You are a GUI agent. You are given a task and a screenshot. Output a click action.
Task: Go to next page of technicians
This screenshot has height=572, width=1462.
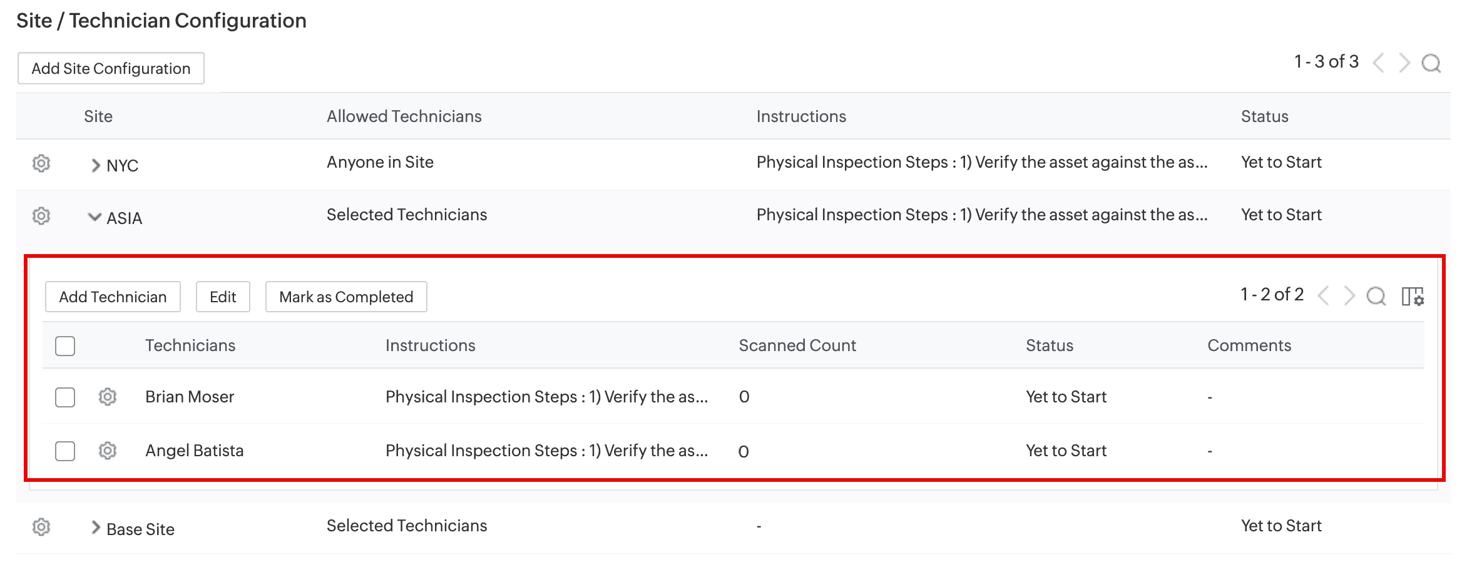point(1349,296)
